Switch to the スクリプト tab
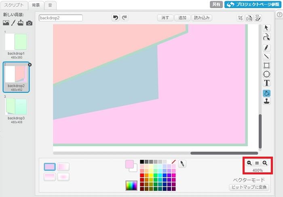283x197 pixels. pos(14,5)
